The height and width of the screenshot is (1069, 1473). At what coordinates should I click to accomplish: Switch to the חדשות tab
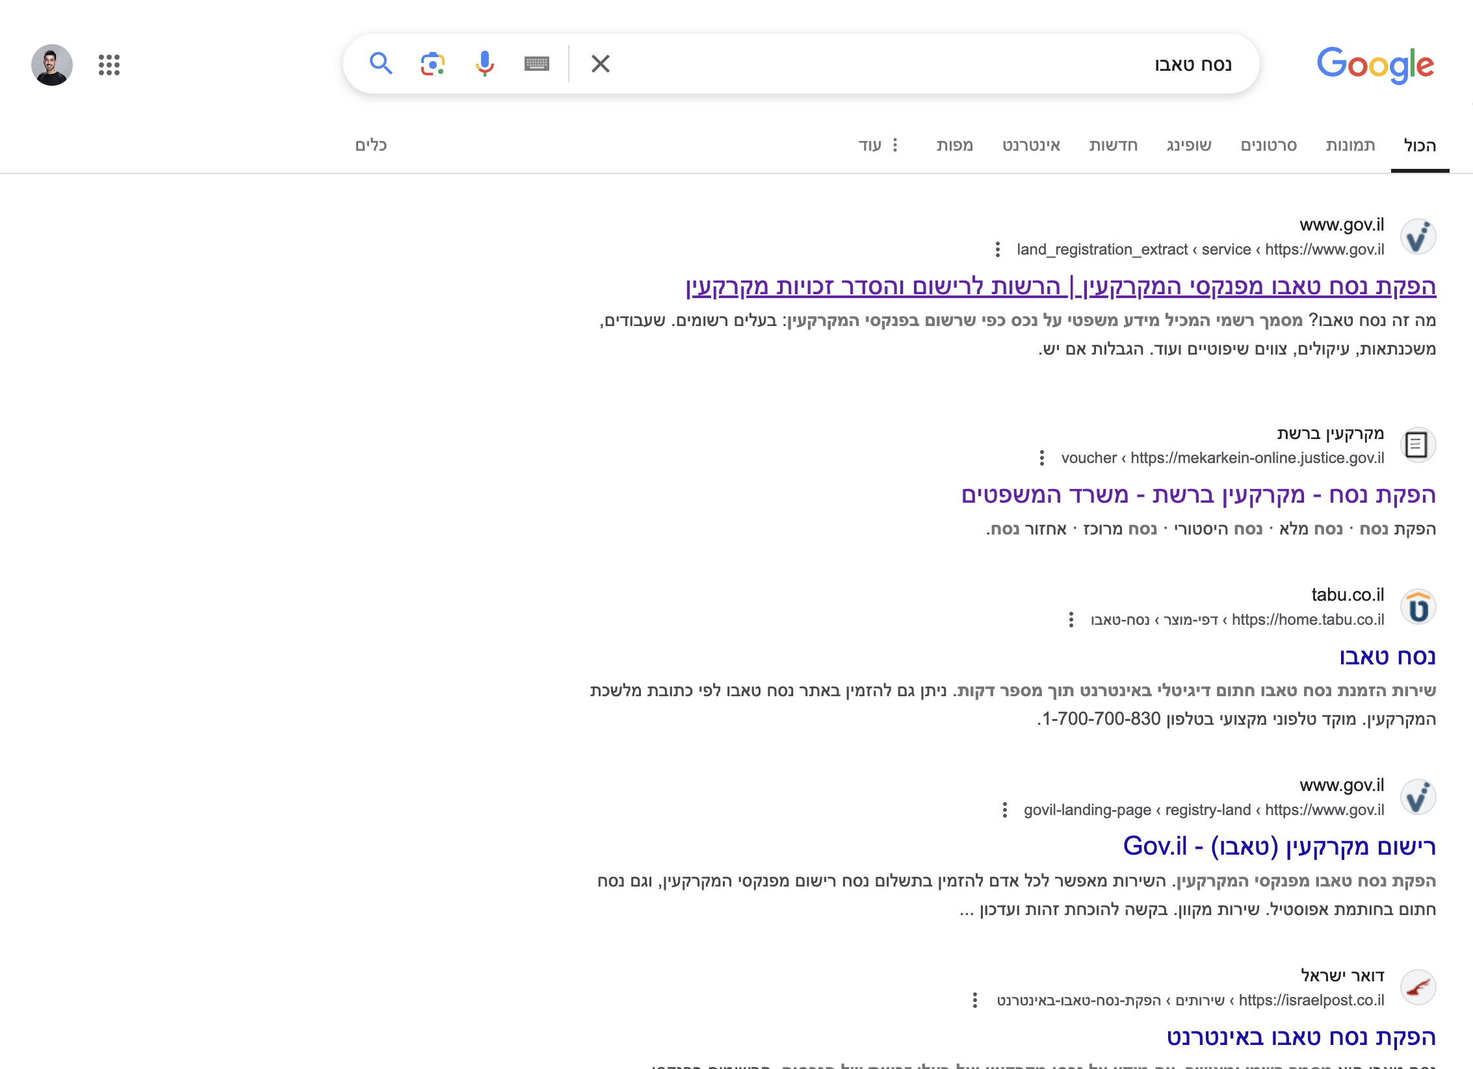coord(1114,145)
